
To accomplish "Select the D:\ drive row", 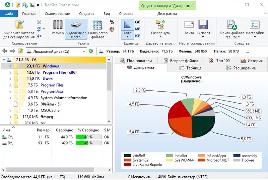I will (x=56, y=143).
